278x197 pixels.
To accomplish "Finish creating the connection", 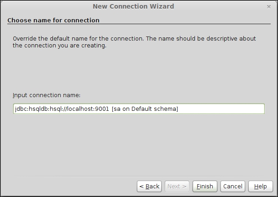I will click(x=205, y=186).
